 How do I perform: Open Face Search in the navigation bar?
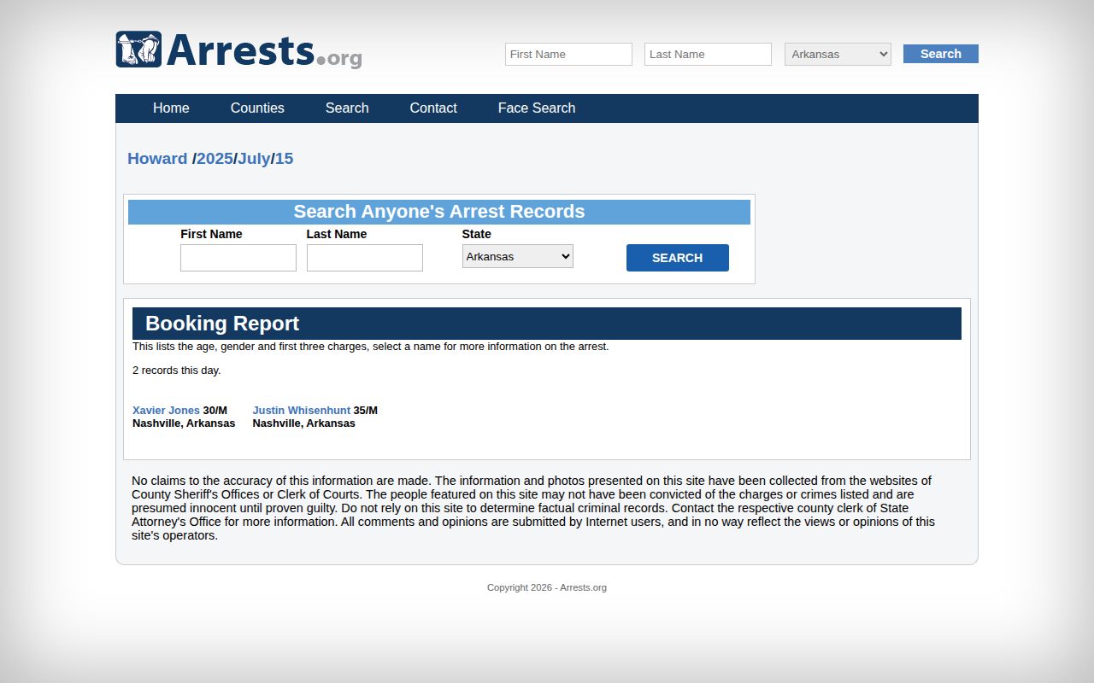(x=537, y=108)
